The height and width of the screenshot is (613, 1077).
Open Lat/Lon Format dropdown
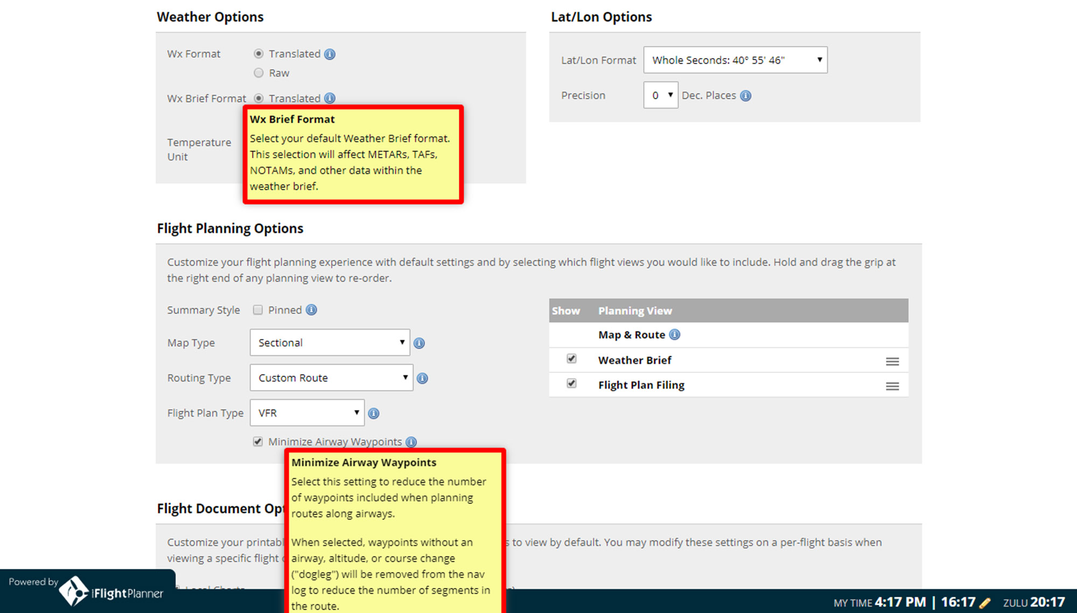click(x=735, y=60)
